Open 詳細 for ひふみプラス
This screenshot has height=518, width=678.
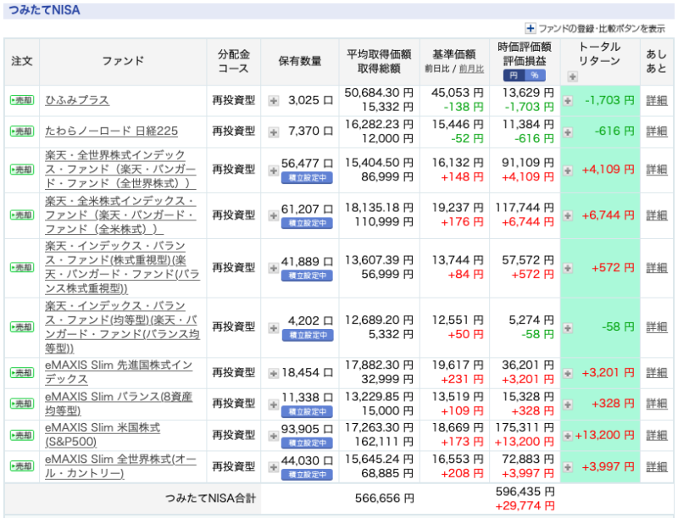point(656,101)
